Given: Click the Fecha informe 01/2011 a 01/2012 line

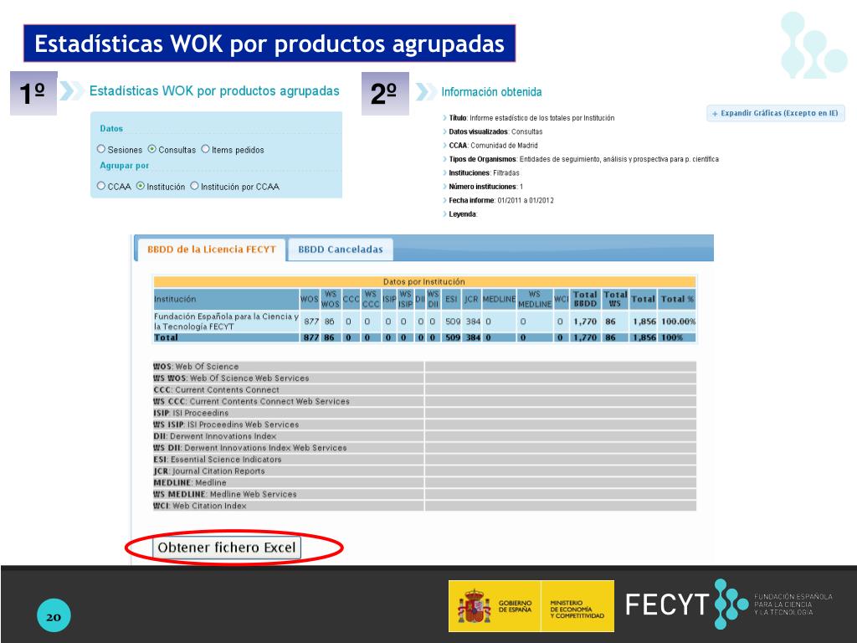Looking at the screenshot, I should [498, 200].
